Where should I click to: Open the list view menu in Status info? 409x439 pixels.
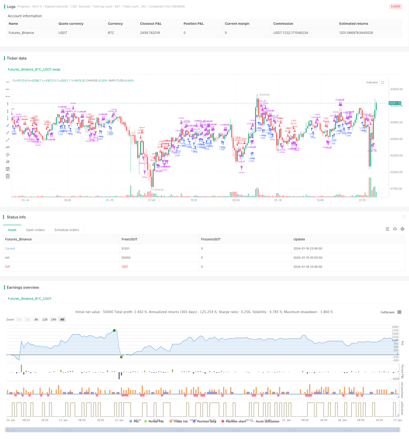387,229
